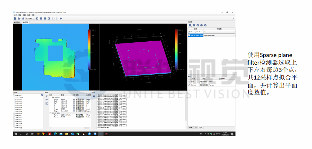Toggle the Step registration detector checkbox
This screenshot has height=149, width=312.
(189, 32)
